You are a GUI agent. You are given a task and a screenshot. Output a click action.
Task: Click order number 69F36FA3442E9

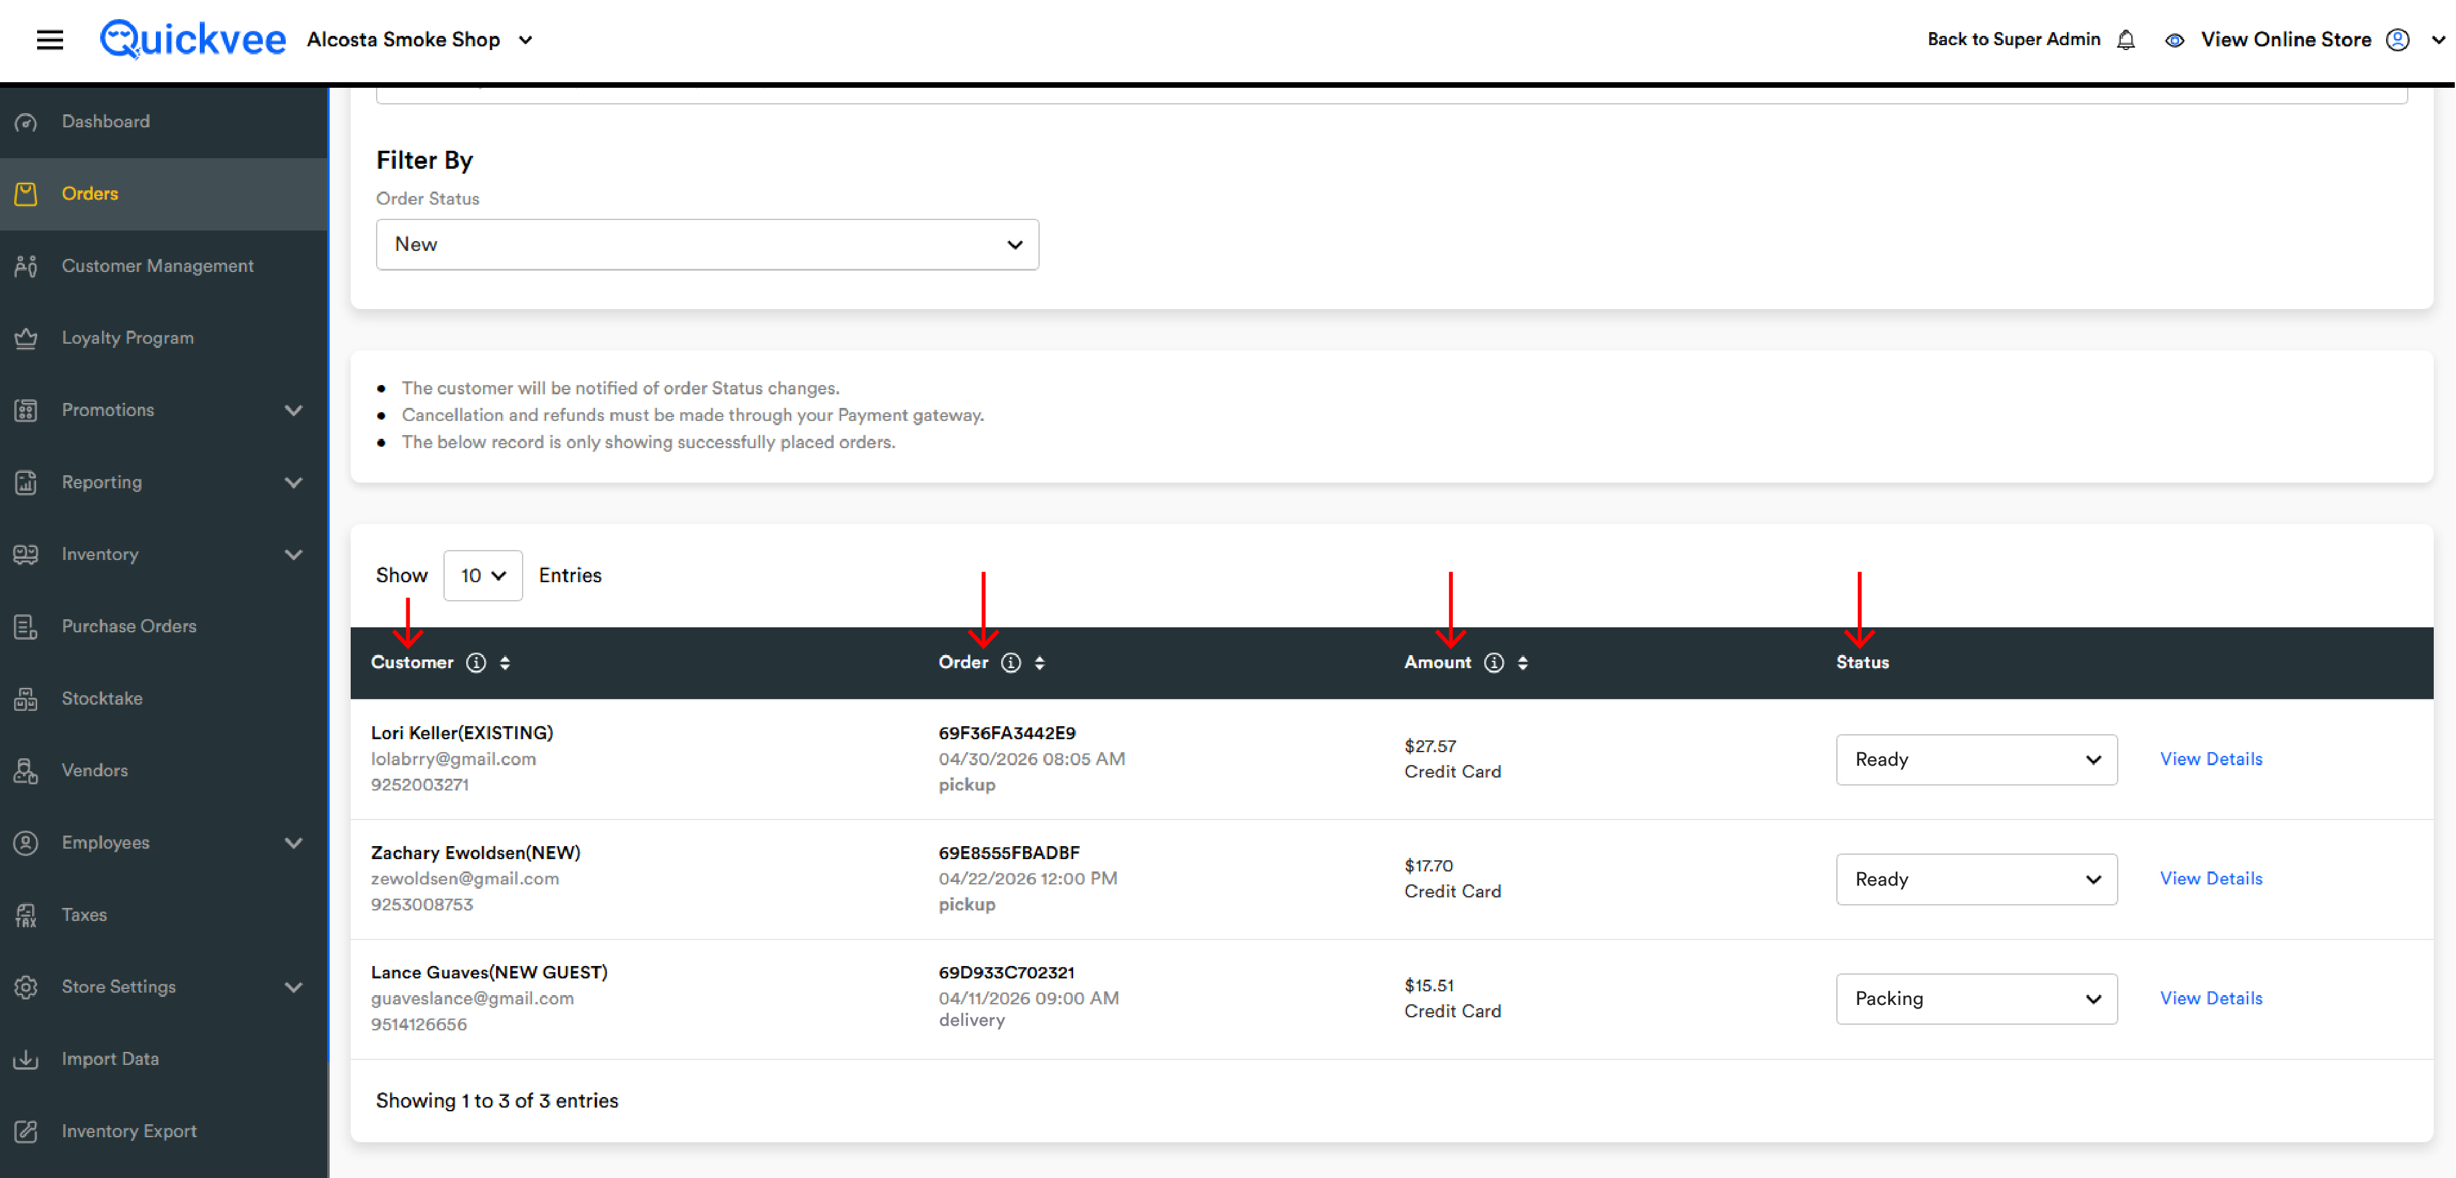1007,733
